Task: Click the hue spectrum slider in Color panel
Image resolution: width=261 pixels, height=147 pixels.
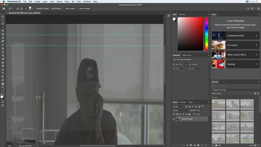Action: click(207, 34)
